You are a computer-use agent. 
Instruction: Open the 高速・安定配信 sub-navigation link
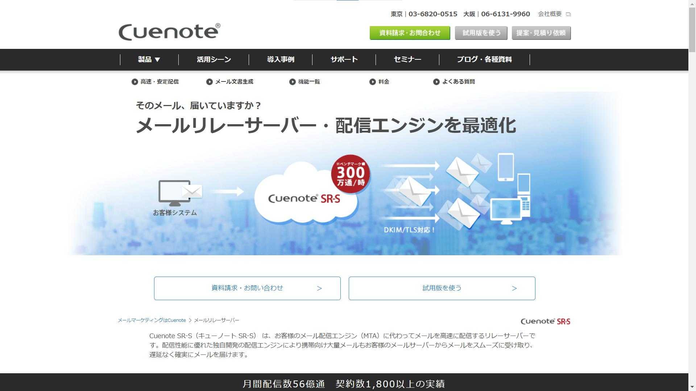159,82
